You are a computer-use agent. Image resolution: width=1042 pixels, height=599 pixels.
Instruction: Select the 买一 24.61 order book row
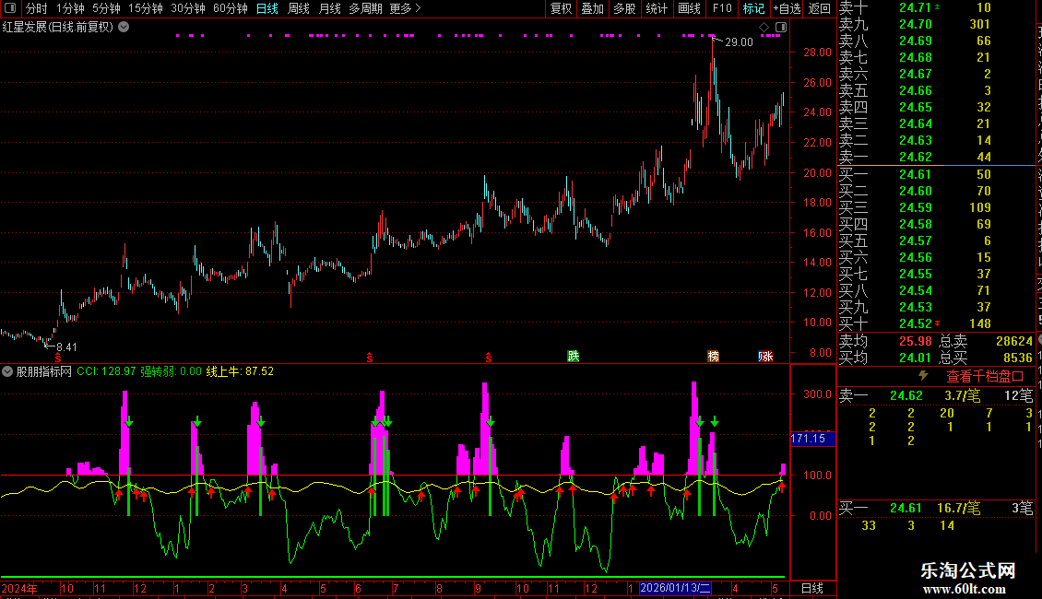pyautogui.click(x=936, y=174)
